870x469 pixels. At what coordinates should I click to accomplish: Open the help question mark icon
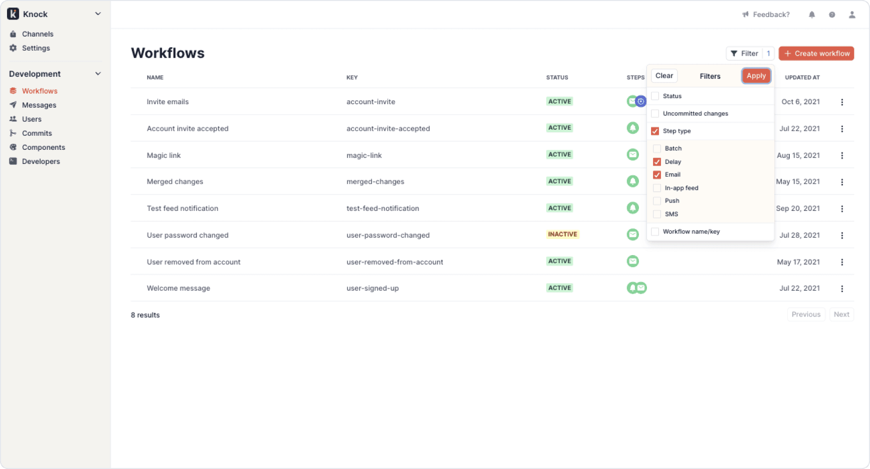tap(832, 15)
